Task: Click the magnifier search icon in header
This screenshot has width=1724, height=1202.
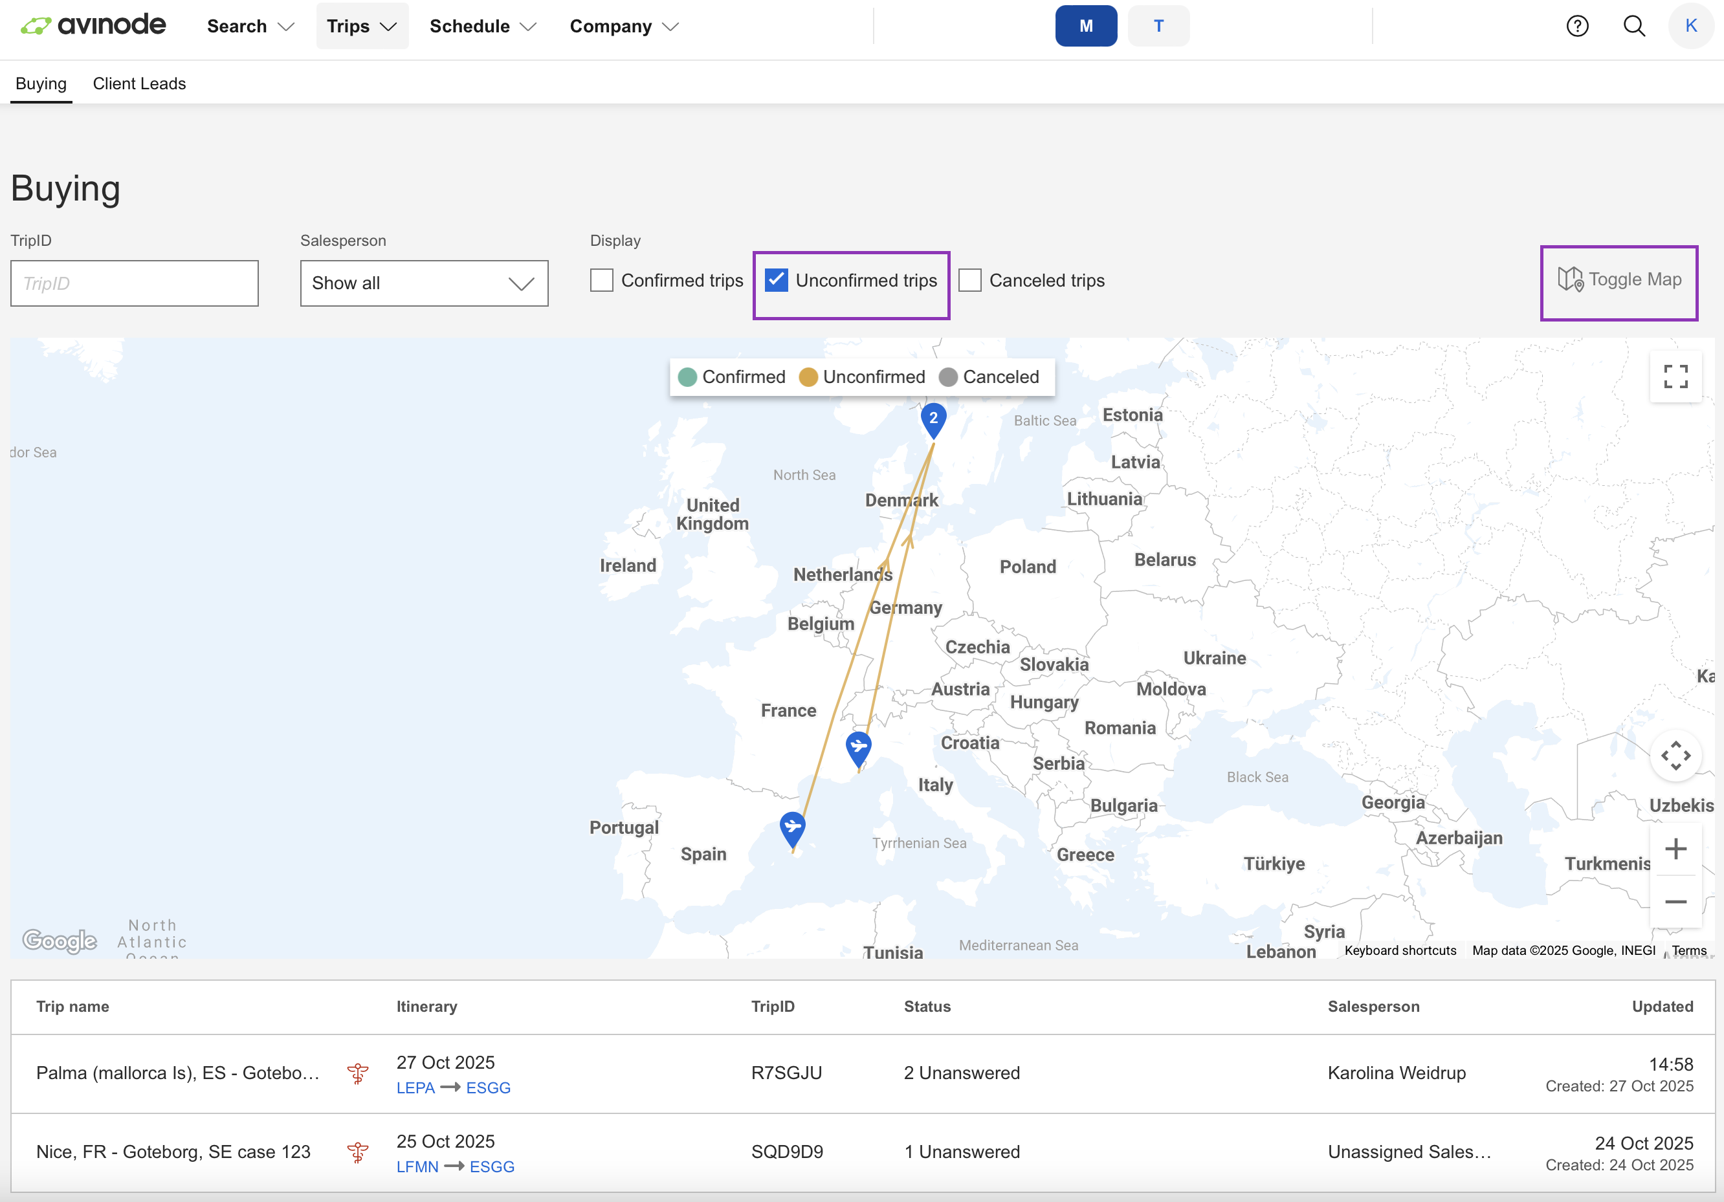Action: [x=1634, y=27]
